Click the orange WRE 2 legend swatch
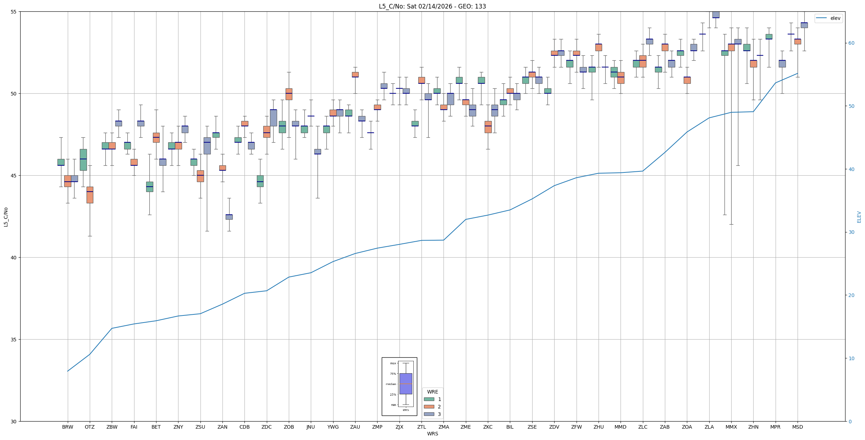Screen dimensions: 865x440 [x=429, y=407]
